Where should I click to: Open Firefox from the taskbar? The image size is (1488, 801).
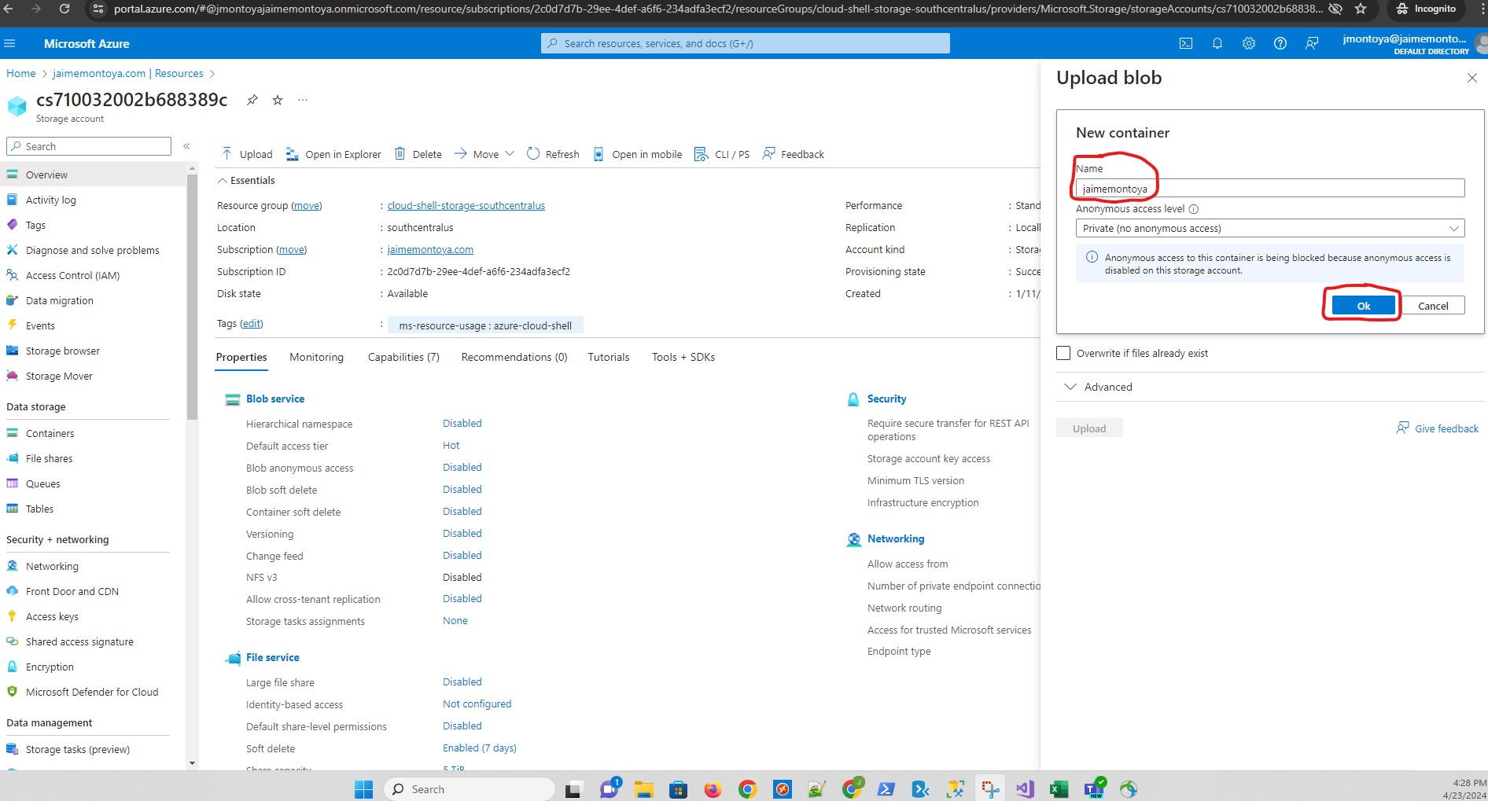tap(713, 789)
